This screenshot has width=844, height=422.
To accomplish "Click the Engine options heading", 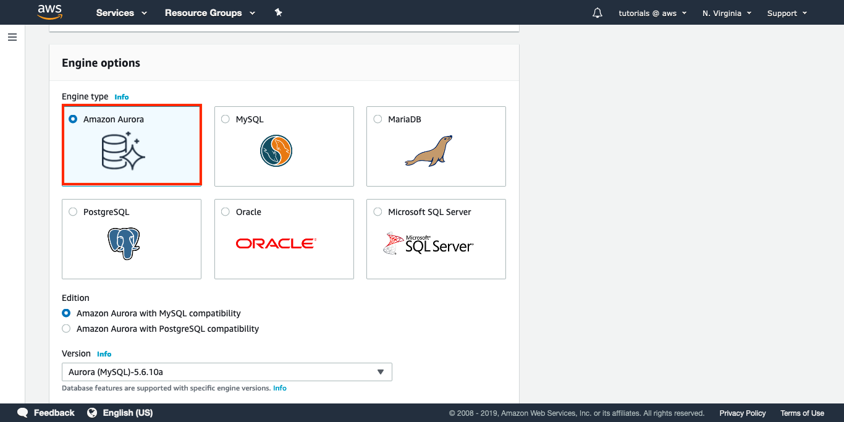I will pyautogui.click(x=101, y=63).
